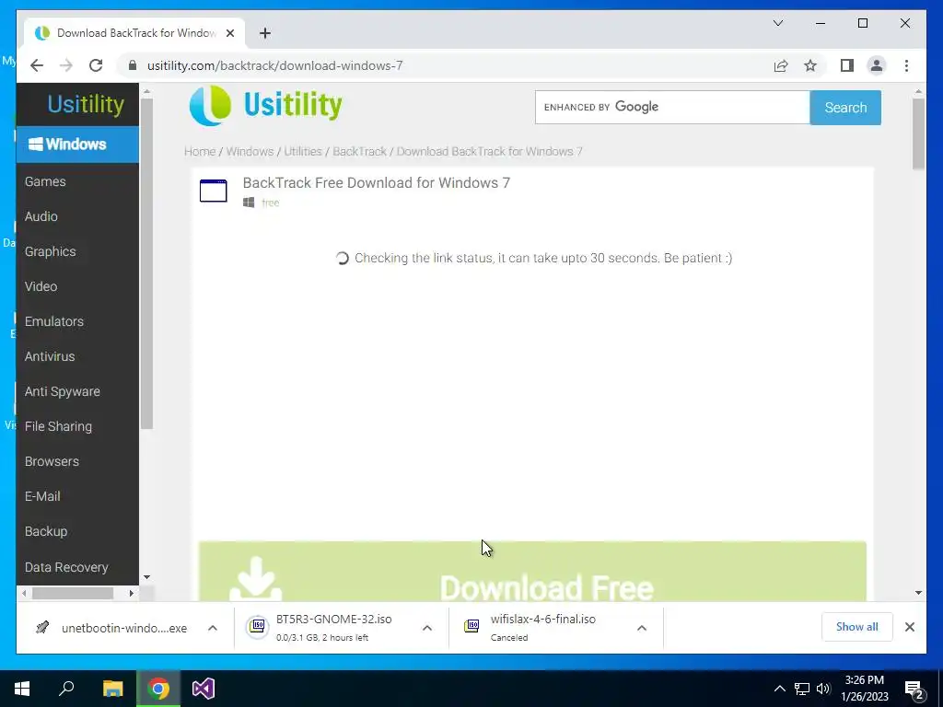Click the Chrome taskbar icon

158,689
